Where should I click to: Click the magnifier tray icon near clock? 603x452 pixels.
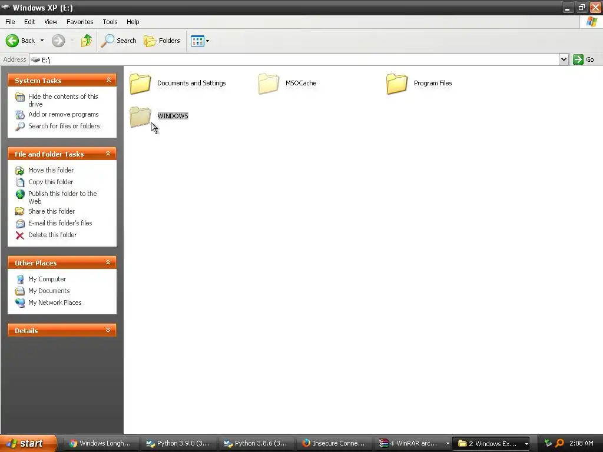(x=559, y=443)
